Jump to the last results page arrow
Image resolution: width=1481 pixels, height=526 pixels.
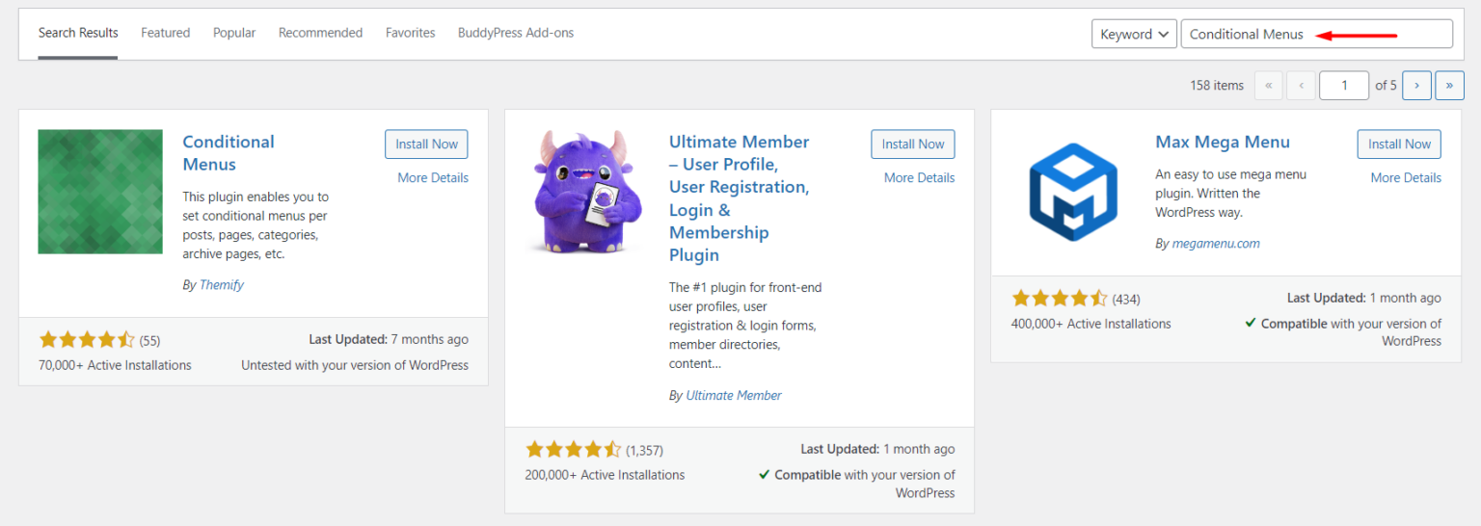(x=1449, y=86)
